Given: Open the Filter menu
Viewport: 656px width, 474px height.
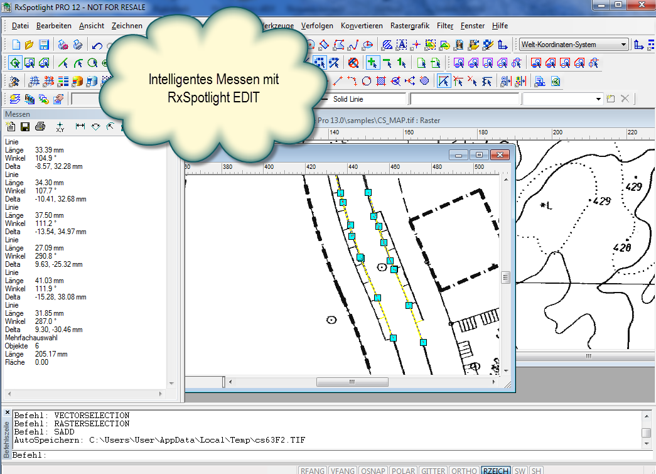Looking at the screenshot, I should (x=445, y=26).
